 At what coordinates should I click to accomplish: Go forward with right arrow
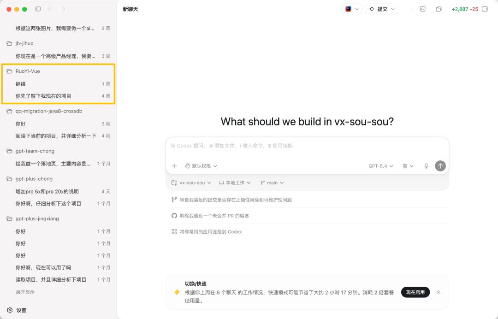(x=63, y=9)
